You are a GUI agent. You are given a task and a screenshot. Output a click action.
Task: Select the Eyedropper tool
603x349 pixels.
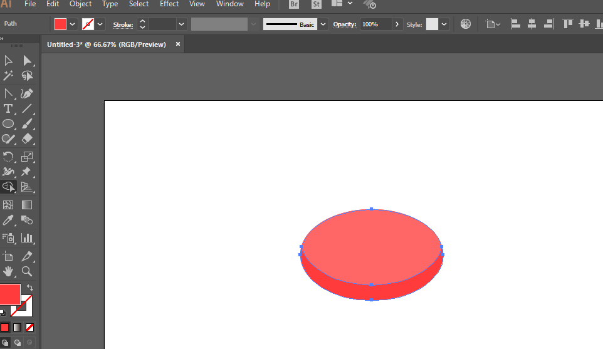(8, 220)
